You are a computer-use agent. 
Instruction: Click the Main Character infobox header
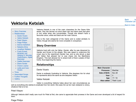coord(104,68)
